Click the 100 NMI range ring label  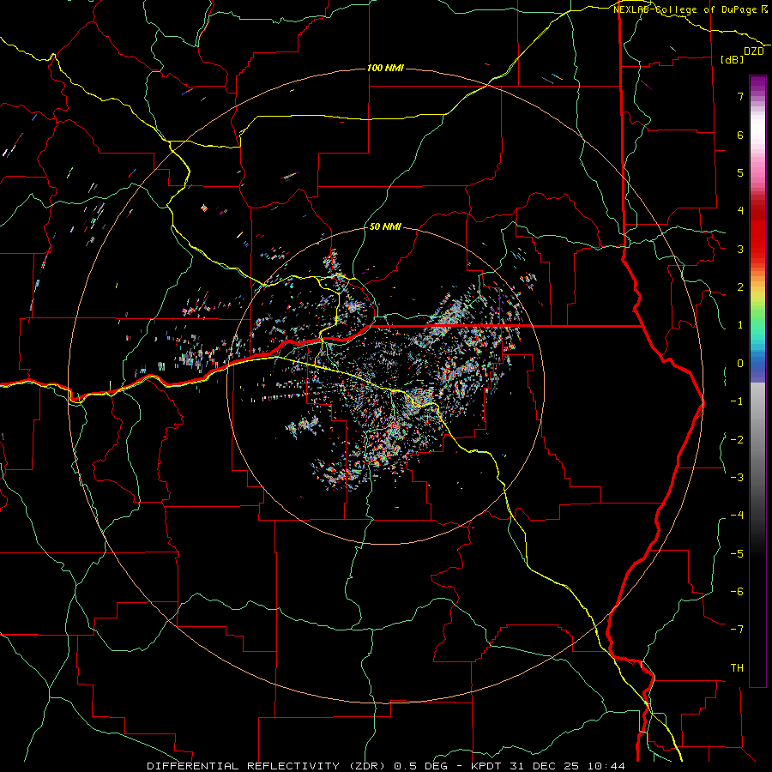click(385, 68)
